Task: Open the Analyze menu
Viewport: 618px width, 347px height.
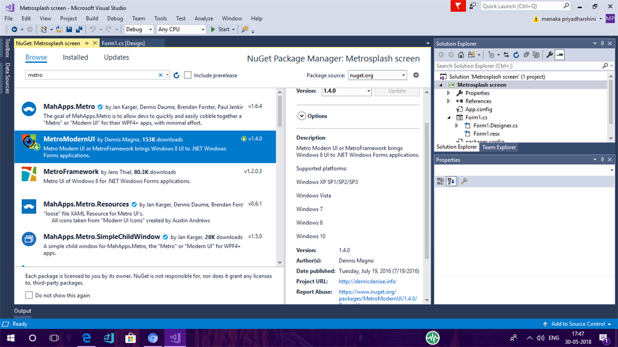Action: (203, 18)
